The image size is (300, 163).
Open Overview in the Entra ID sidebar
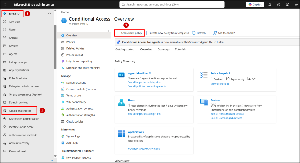pos(14,22)
